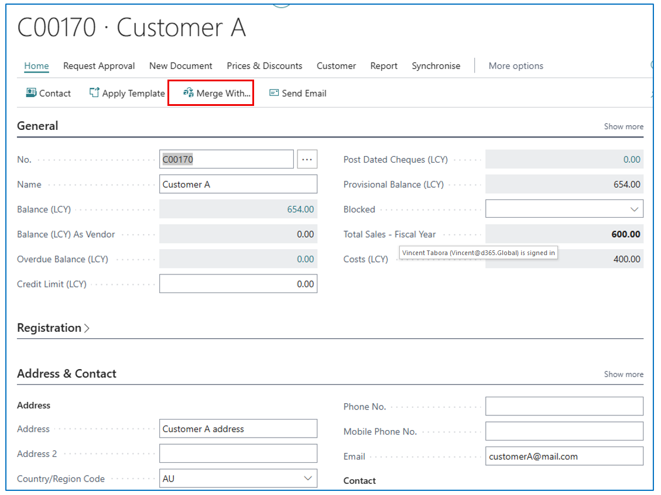Click Show more in General section
The height and width of the screenshot is (495, 661).
point(624,126)
